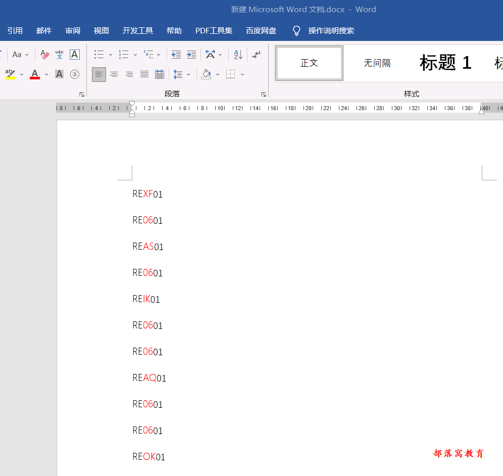Open the Font dialog launcher
Screen dimensions: 503x476
[82, 94]
